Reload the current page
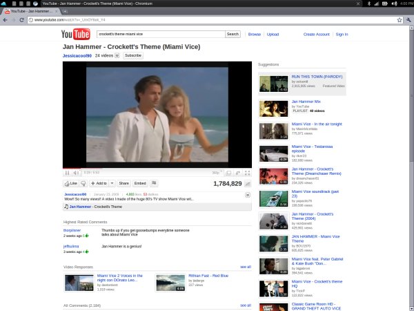The height and width of the screenshot is (311, 414). 21,20
